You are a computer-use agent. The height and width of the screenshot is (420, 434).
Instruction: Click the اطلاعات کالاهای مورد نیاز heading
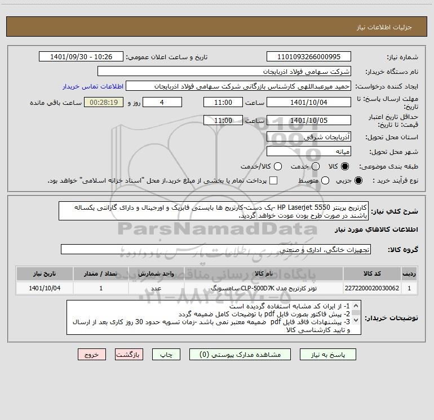click(x=376, y=229)
